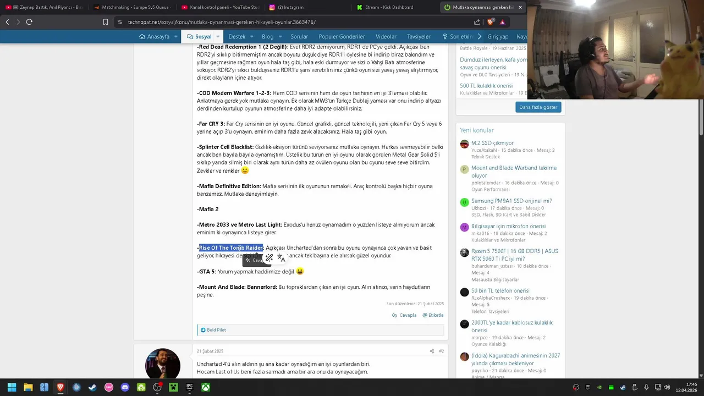
Task: Expand the Blog dropdown arrow
Action: (281, 37)
